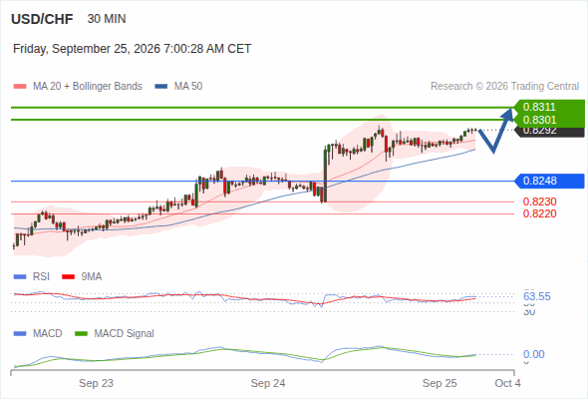The height and width of the screenshot is (399, 588).
Task: Click the blue MACD legend swatch
Action: point(20,334)
